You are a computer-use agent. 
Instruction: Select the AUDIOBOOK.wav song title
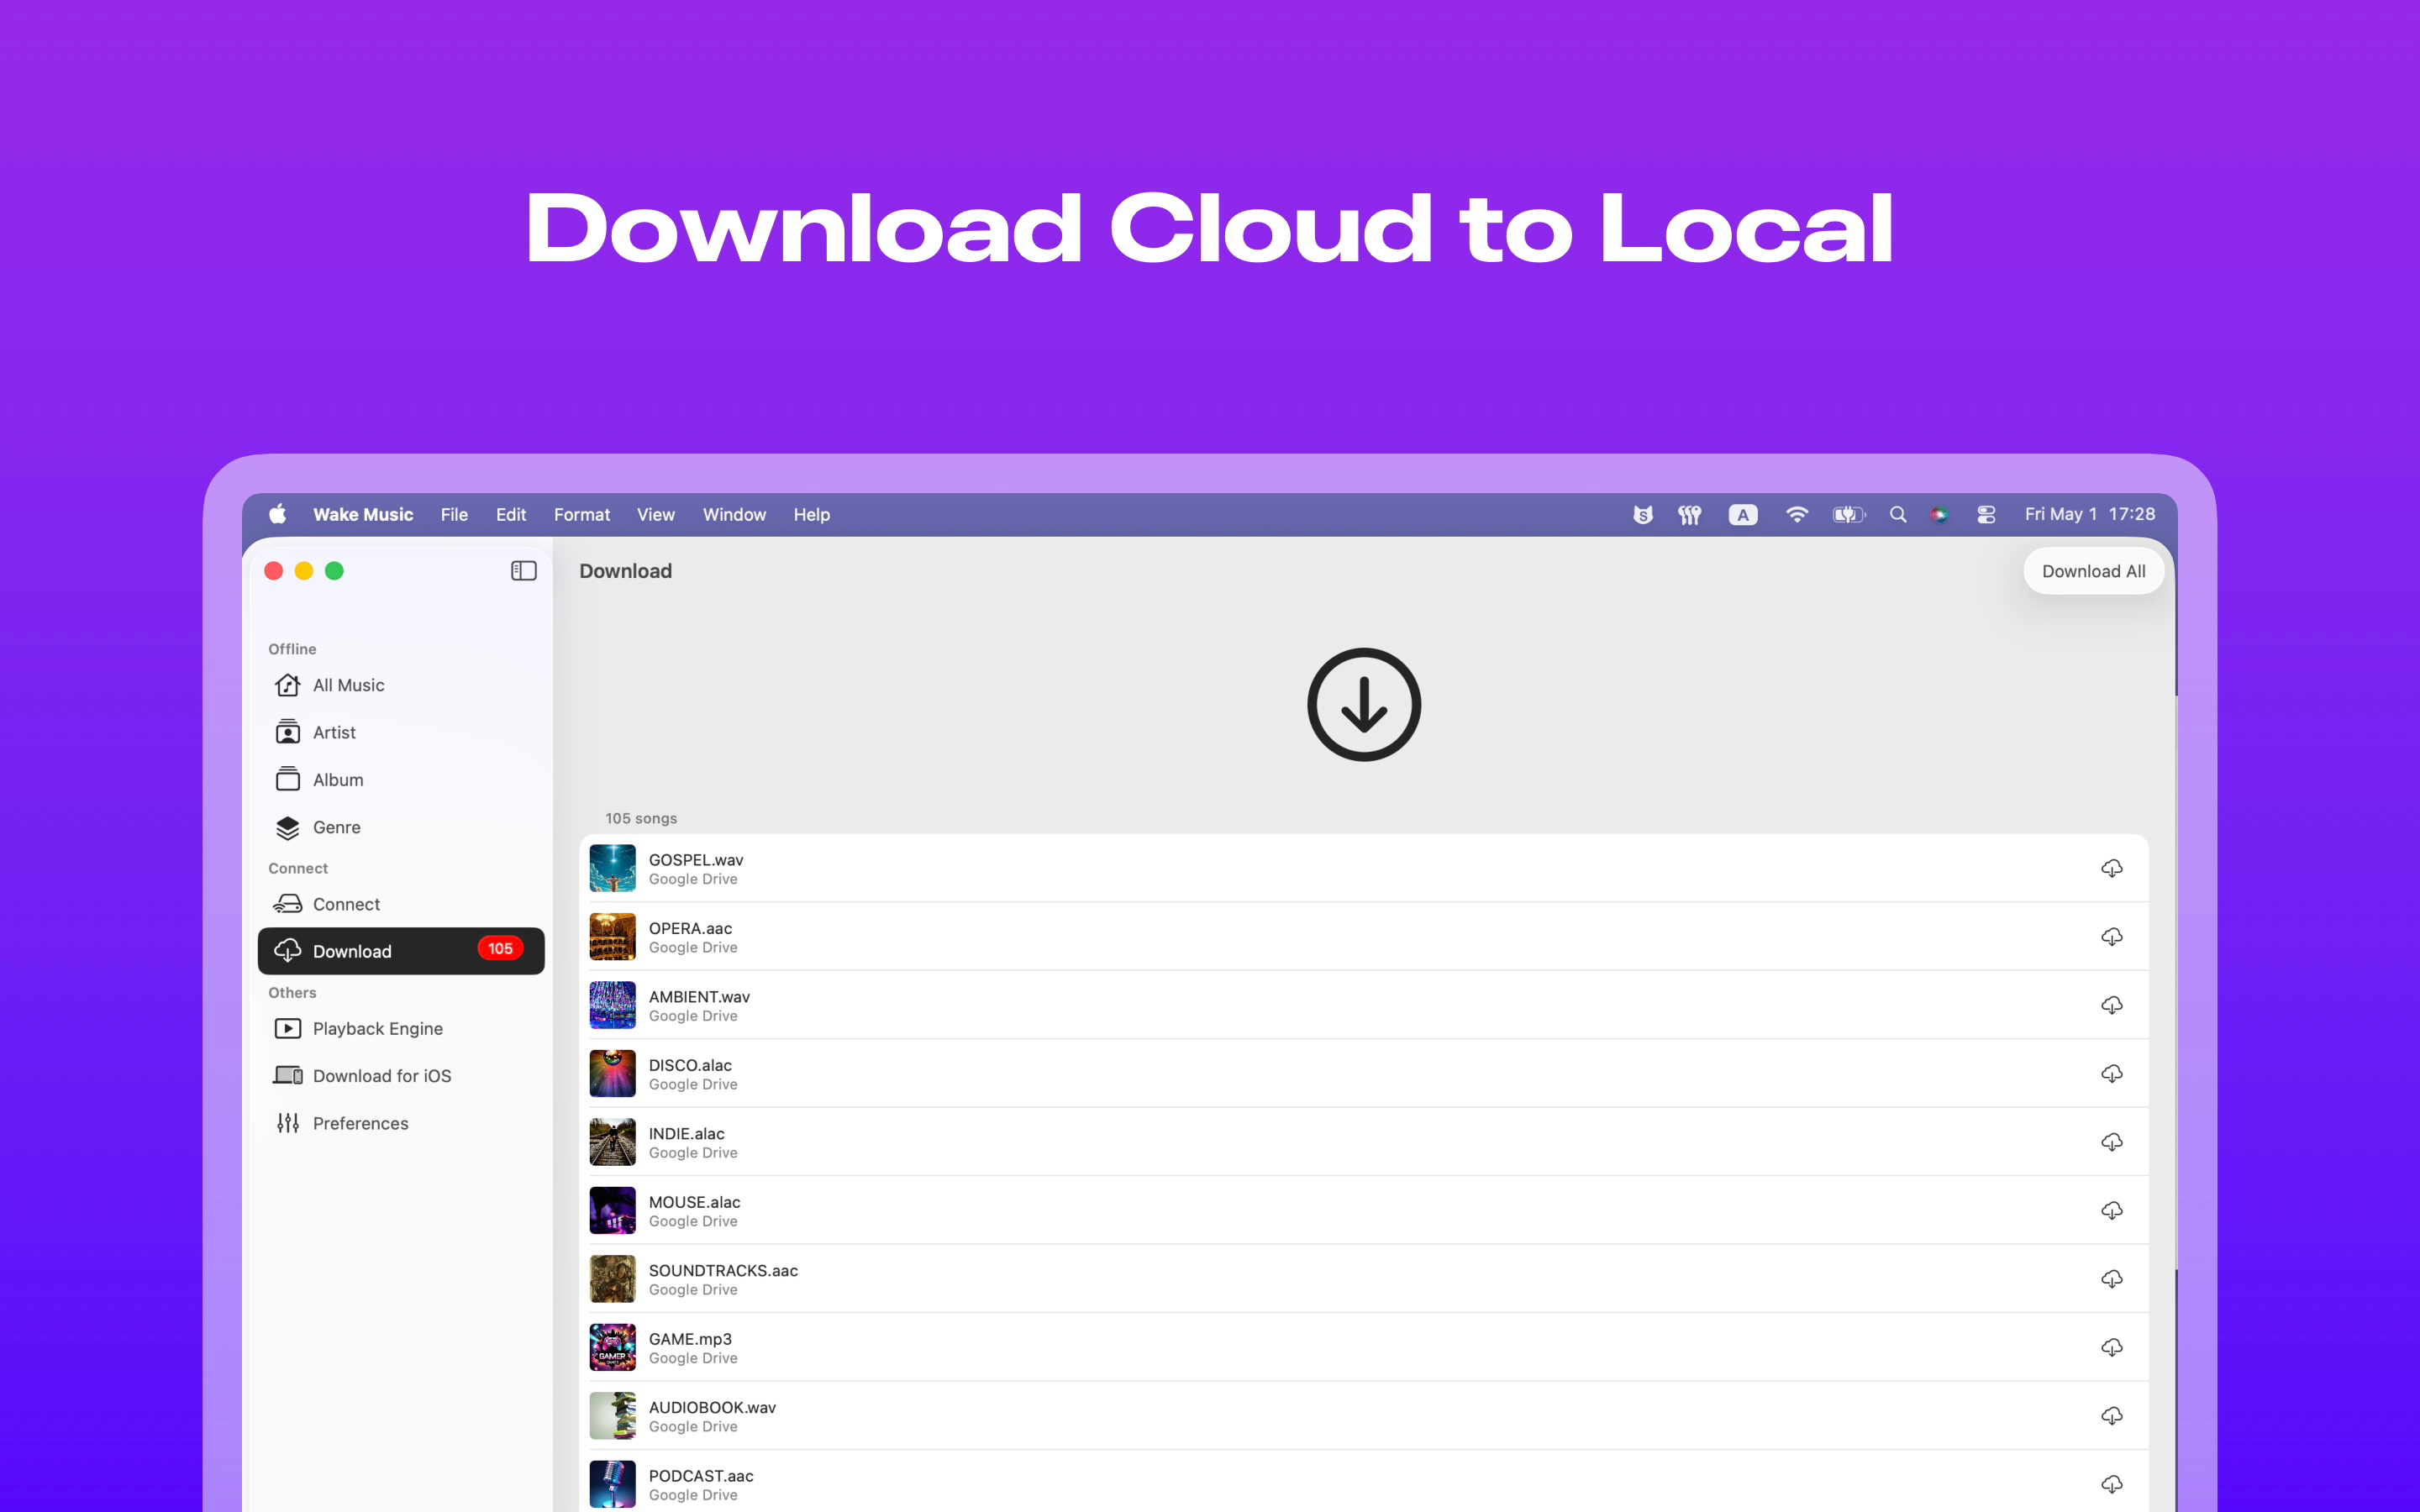(712, 1408)
